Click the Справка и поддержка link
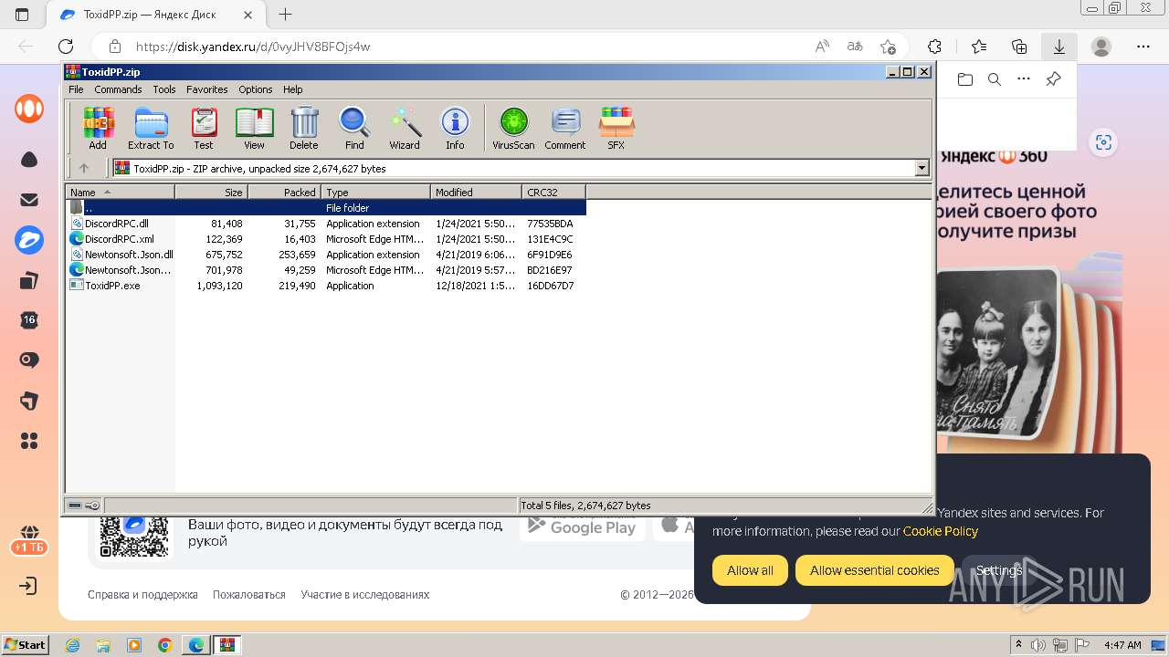This screenshot has height=657, width=1169. click(142, 594)
